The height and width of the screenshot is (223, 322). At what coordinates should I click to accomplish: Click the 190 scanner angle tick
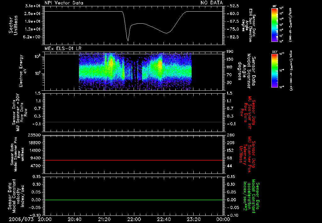pyautogui.click(x=230, y=52)
